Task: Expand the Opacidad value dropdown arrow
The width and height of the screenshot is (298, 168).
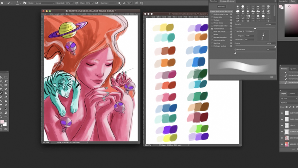Action: click(x=72, y=3)
